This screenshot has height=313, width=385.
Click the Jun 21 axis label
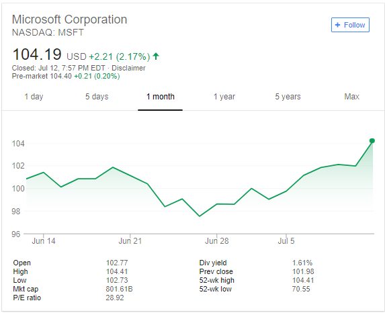130,241
